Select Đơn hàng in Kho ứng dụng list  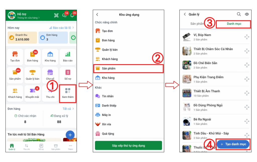128,40
